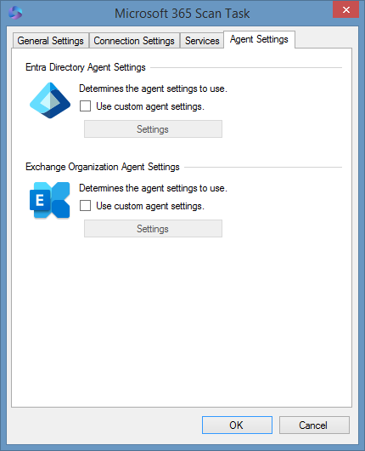The image size is (365, 451).
Task: Confirm the dialog with OK
Action: (237, 425)
